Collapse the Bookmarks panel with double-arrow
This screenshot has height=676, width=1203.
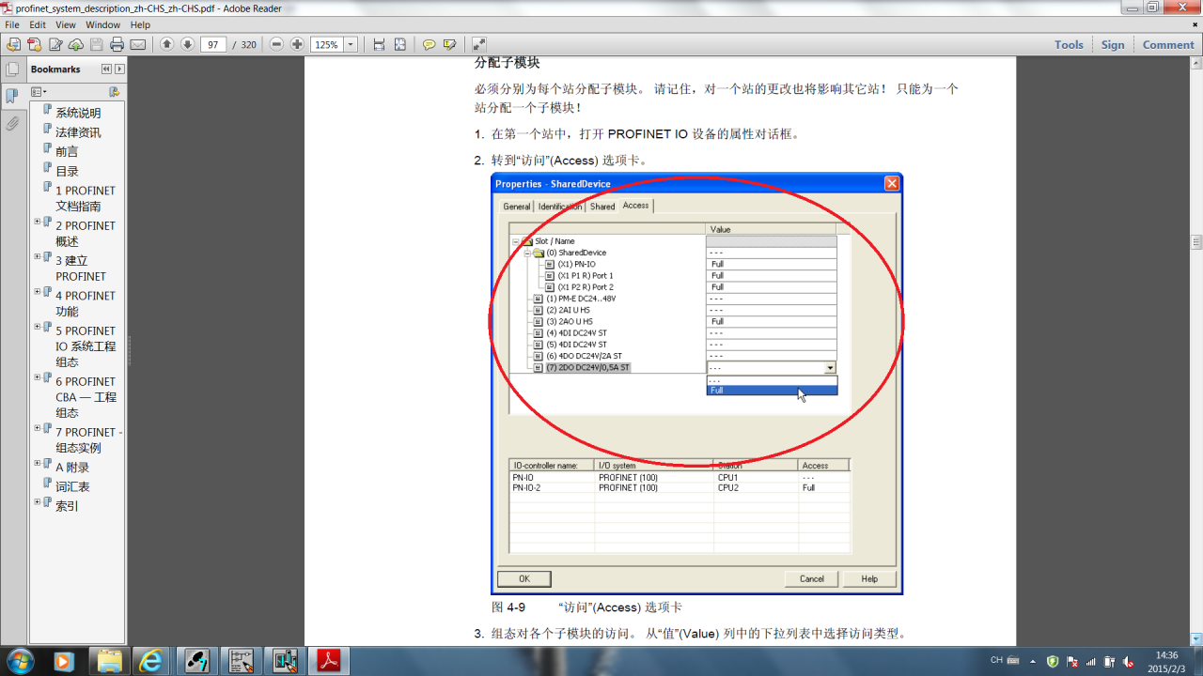click(106, 69)
